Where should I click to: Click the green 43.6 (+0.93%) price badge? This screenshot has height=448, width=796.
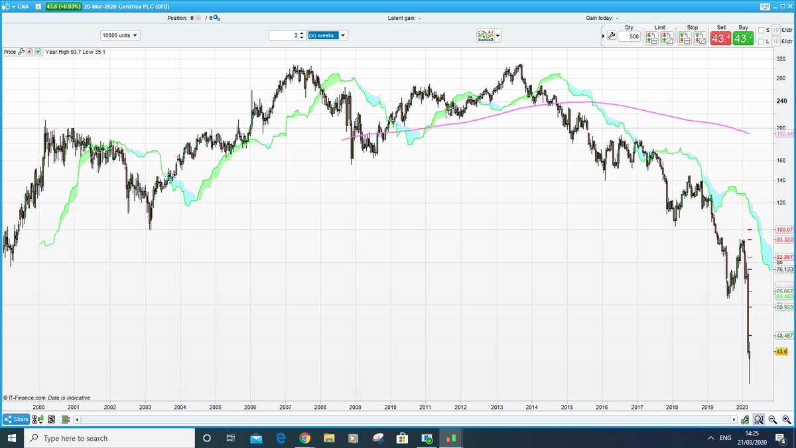coord(64,7)
